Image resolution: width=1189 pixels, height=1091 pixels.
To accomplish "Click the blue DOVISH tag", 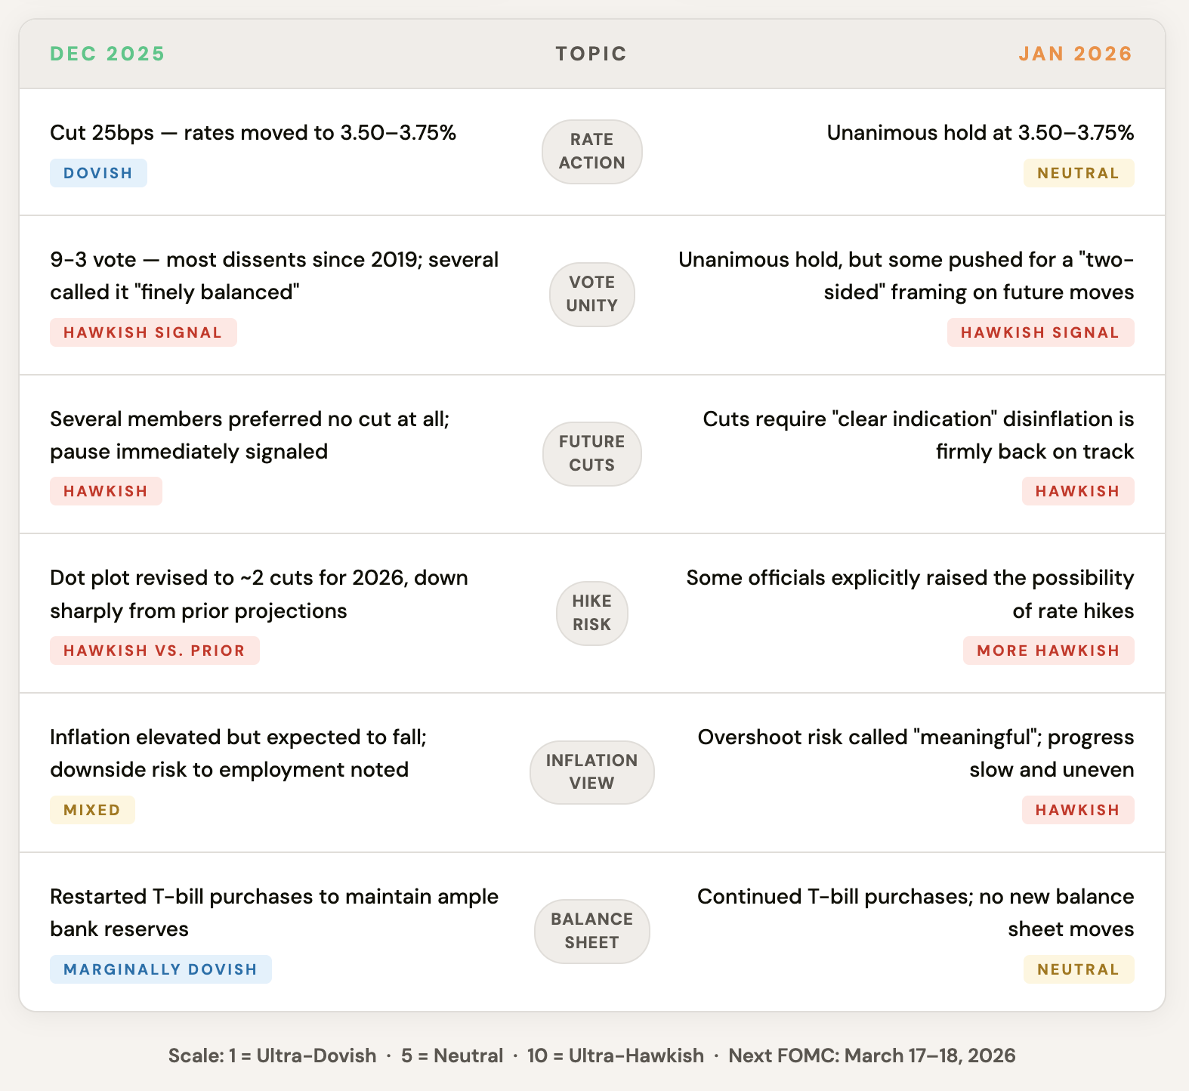I will coord(98,173).
